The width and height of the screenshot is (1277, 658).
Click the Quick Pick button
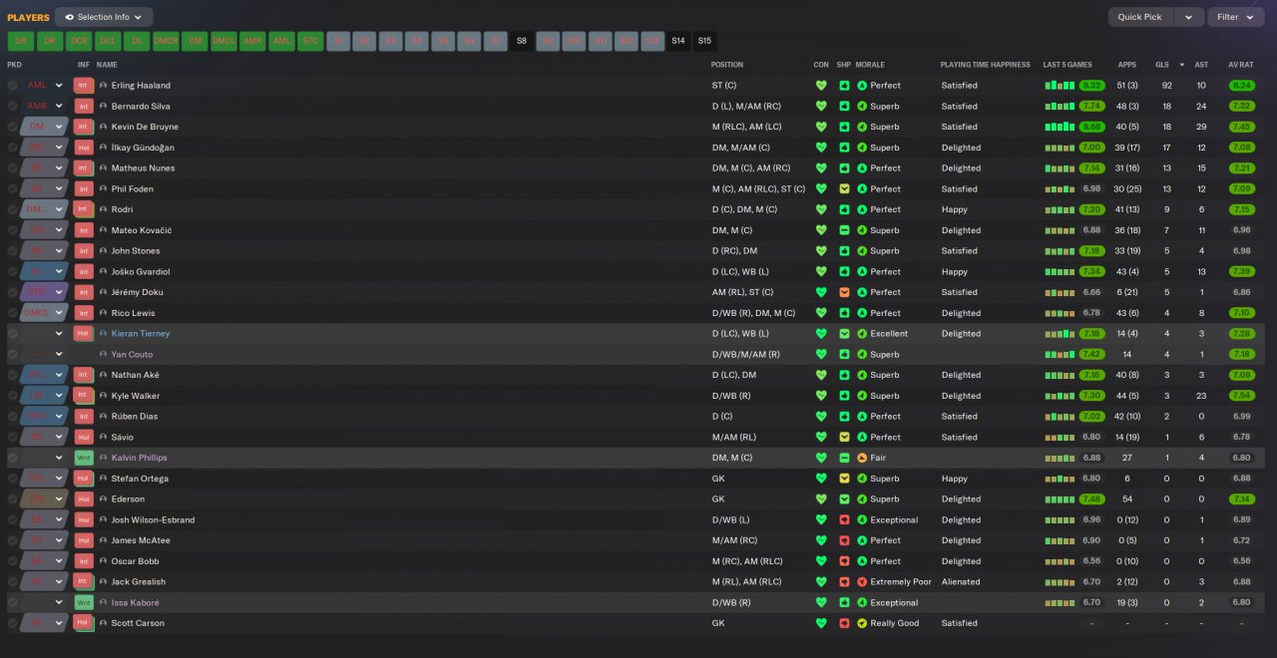1139,17
